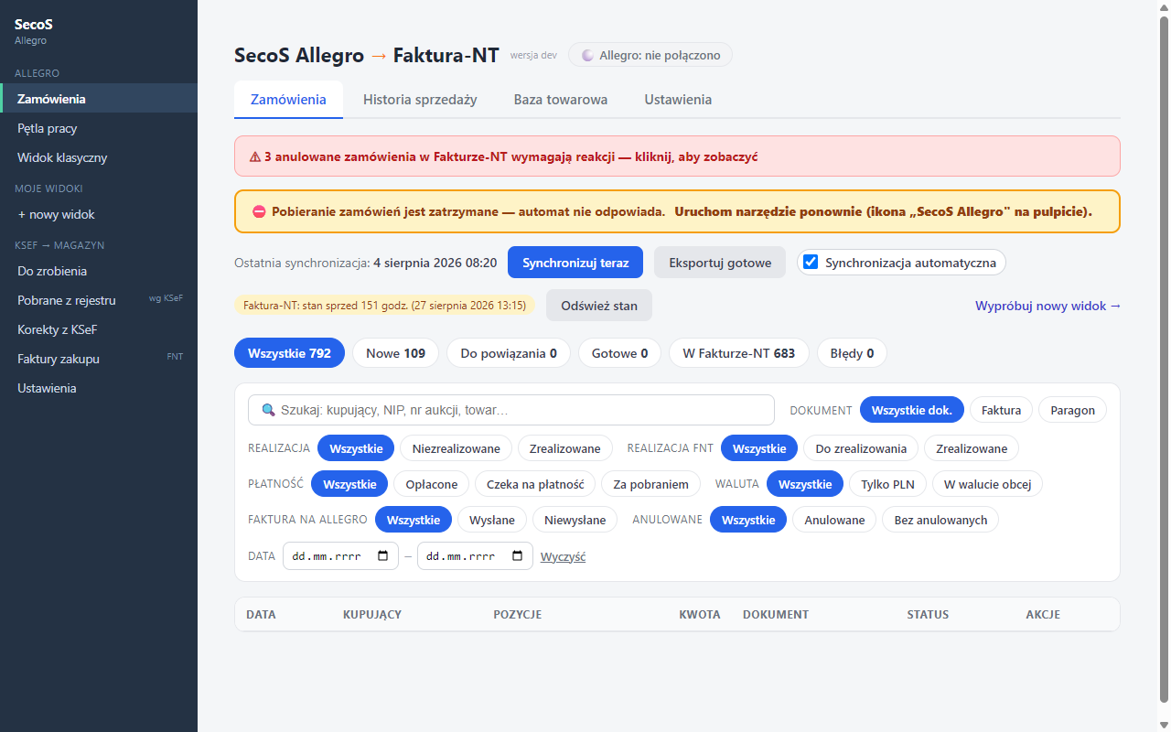Viewport: 1171px width, 732px height.
Task: Tick the Synchronizacja automatyczna checkbox
Action: click(810, 263)
